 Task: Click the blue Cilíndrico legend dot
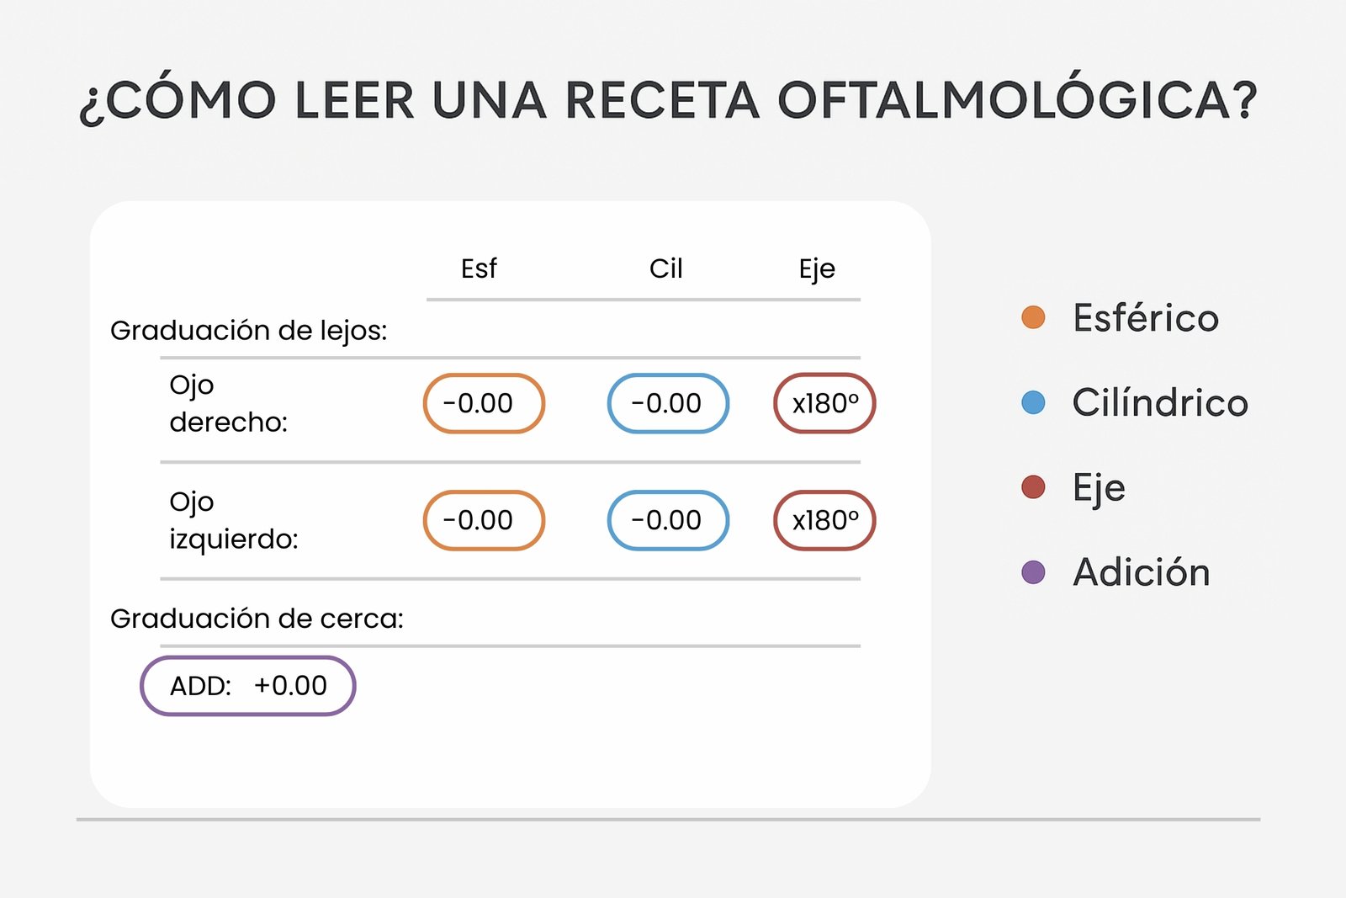[1033, 402]
